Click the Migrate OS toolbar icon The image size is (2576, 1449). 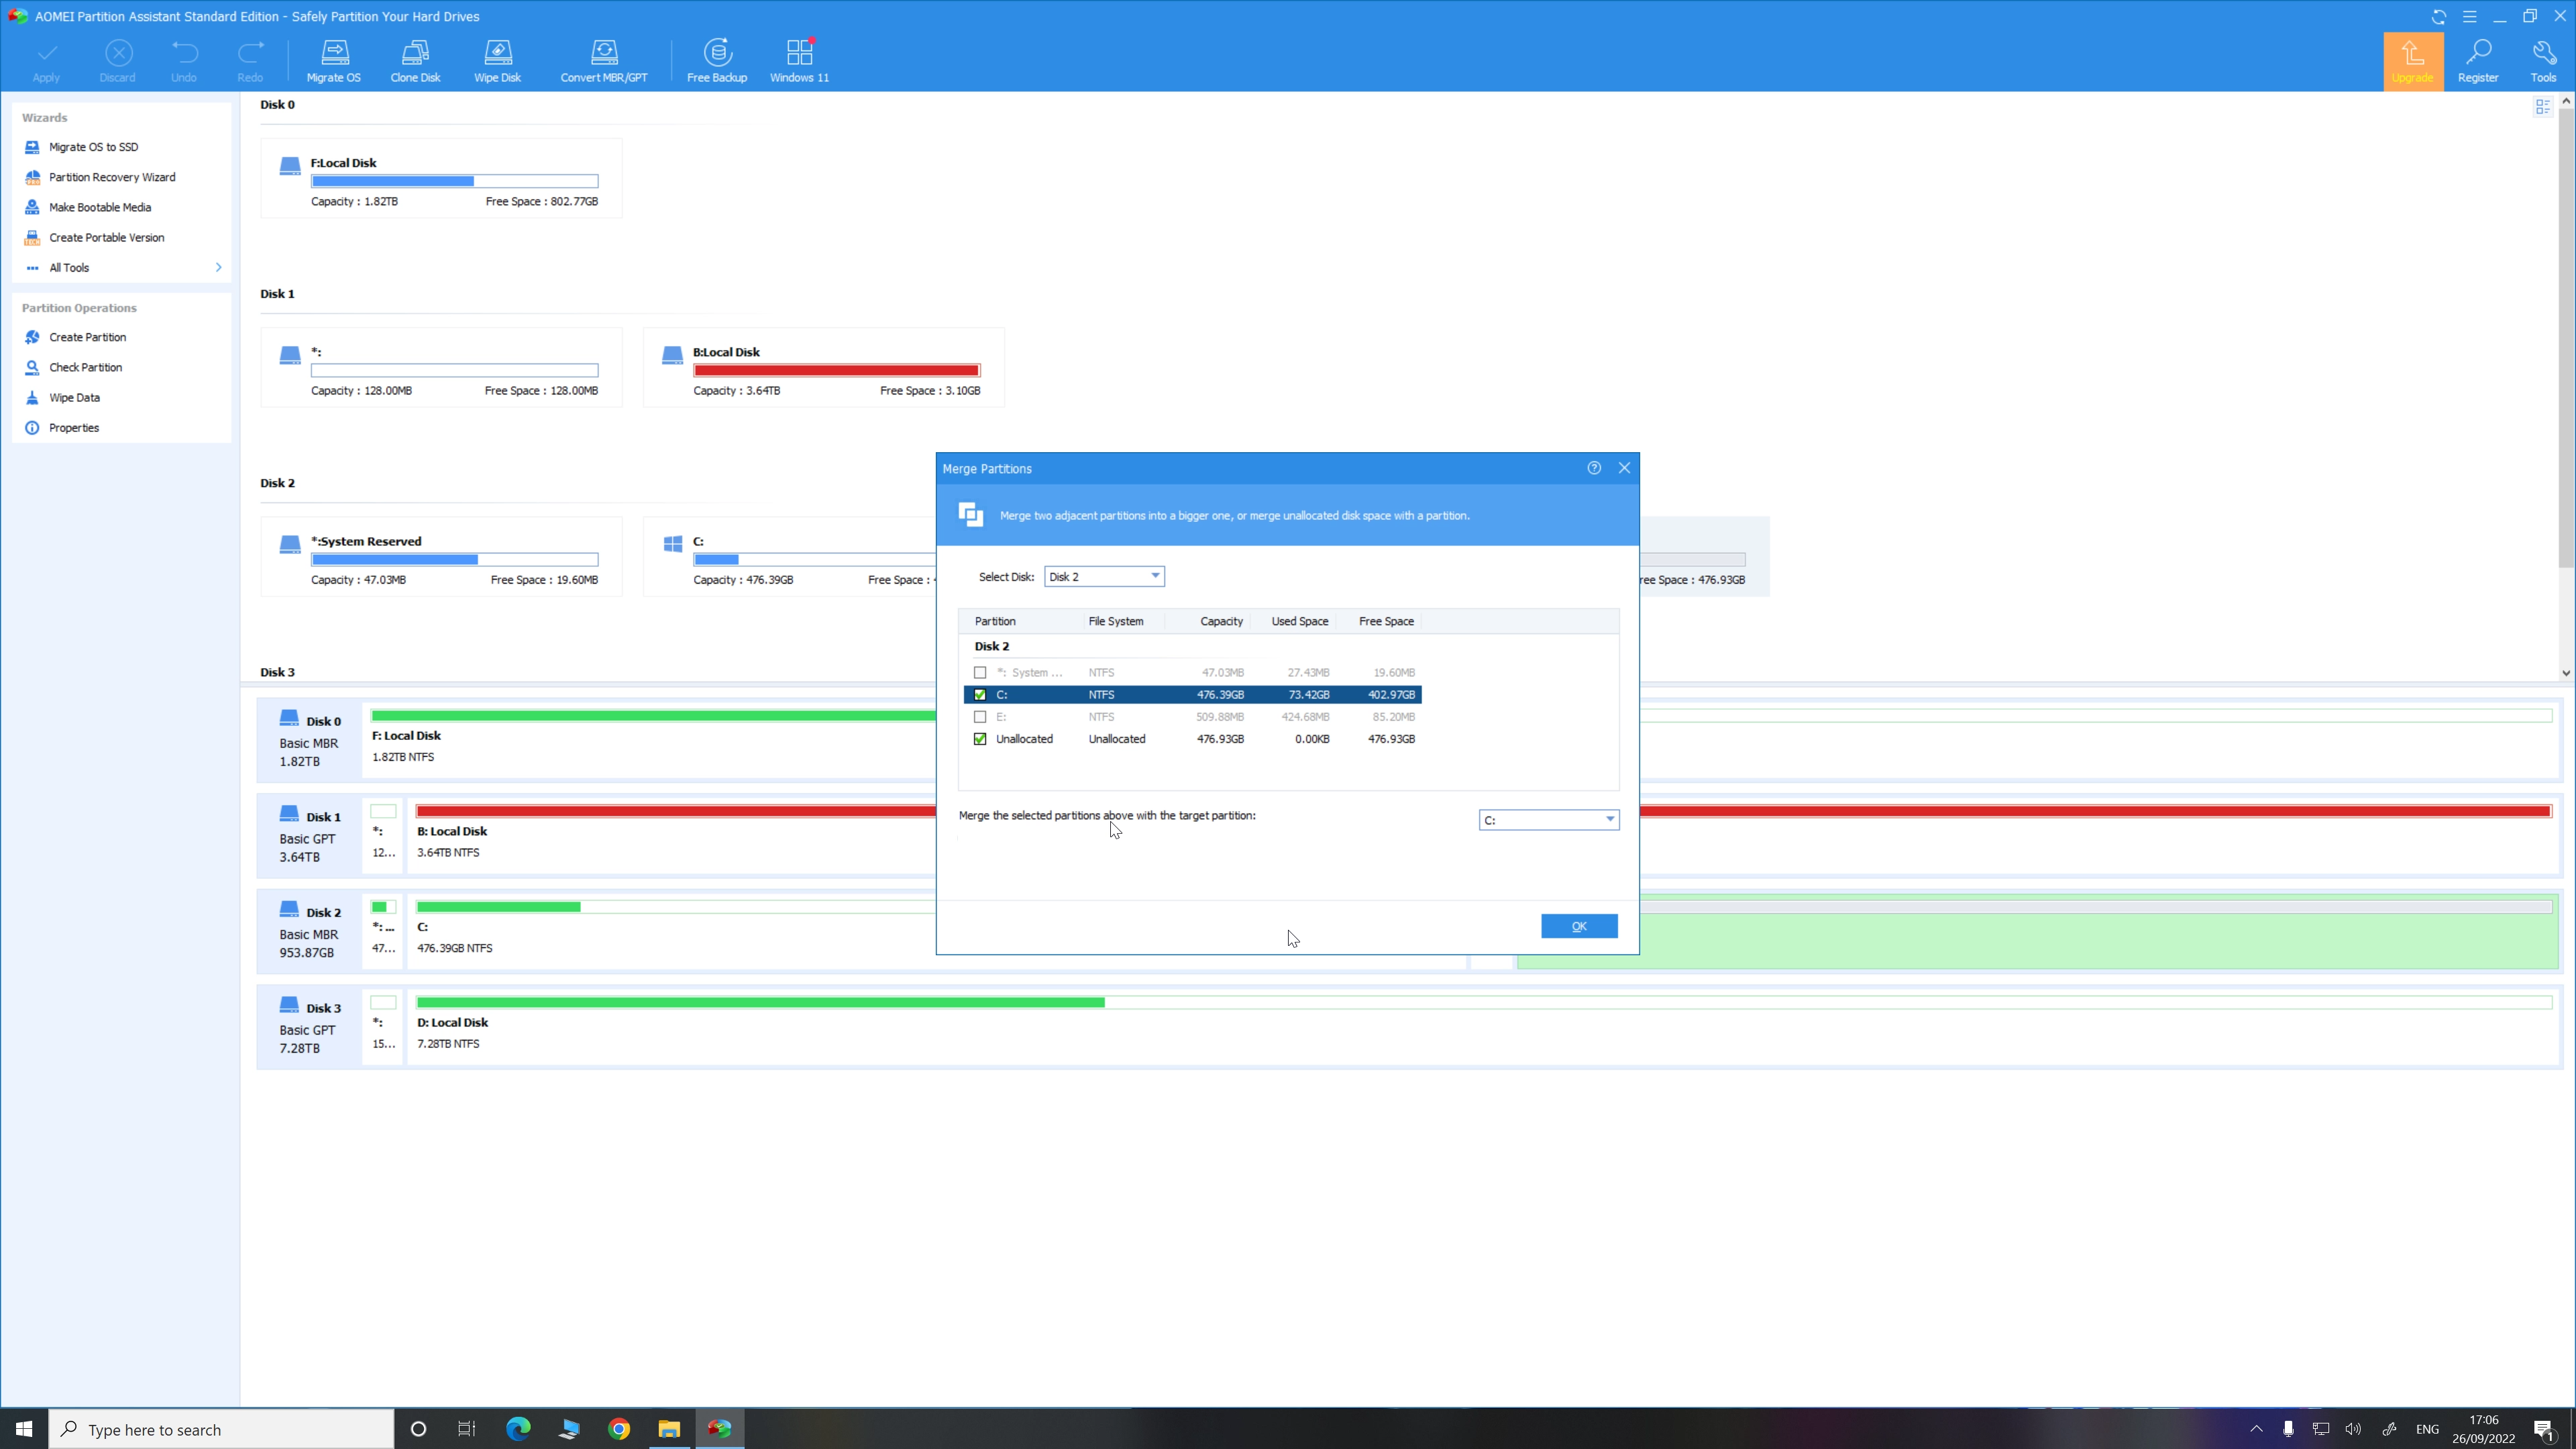[334, 60]
